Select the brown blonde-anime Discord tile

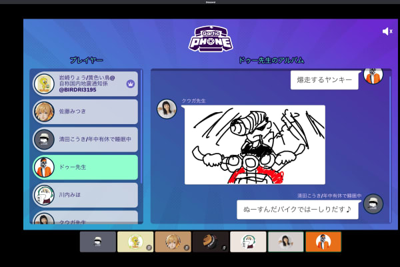[x=173, y=242]
